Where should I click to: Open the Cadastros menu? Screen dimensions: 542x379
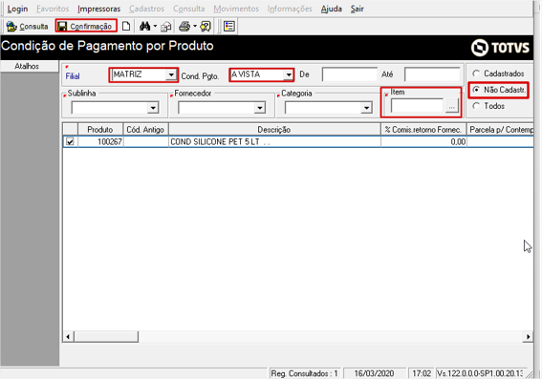coord(147,9)
